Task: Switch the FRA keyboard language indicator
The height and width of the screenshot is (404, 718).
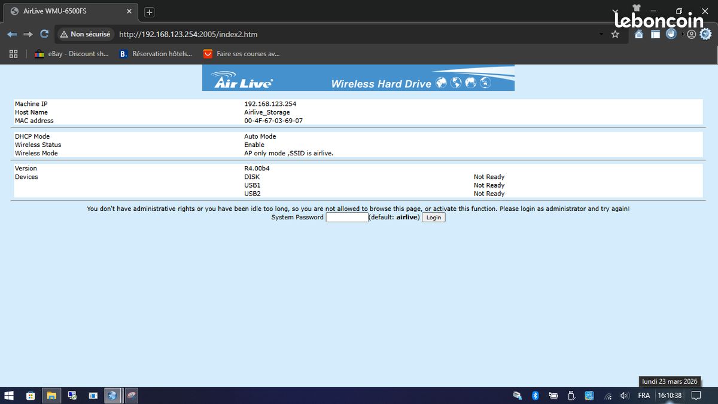Action: (644, 396)
